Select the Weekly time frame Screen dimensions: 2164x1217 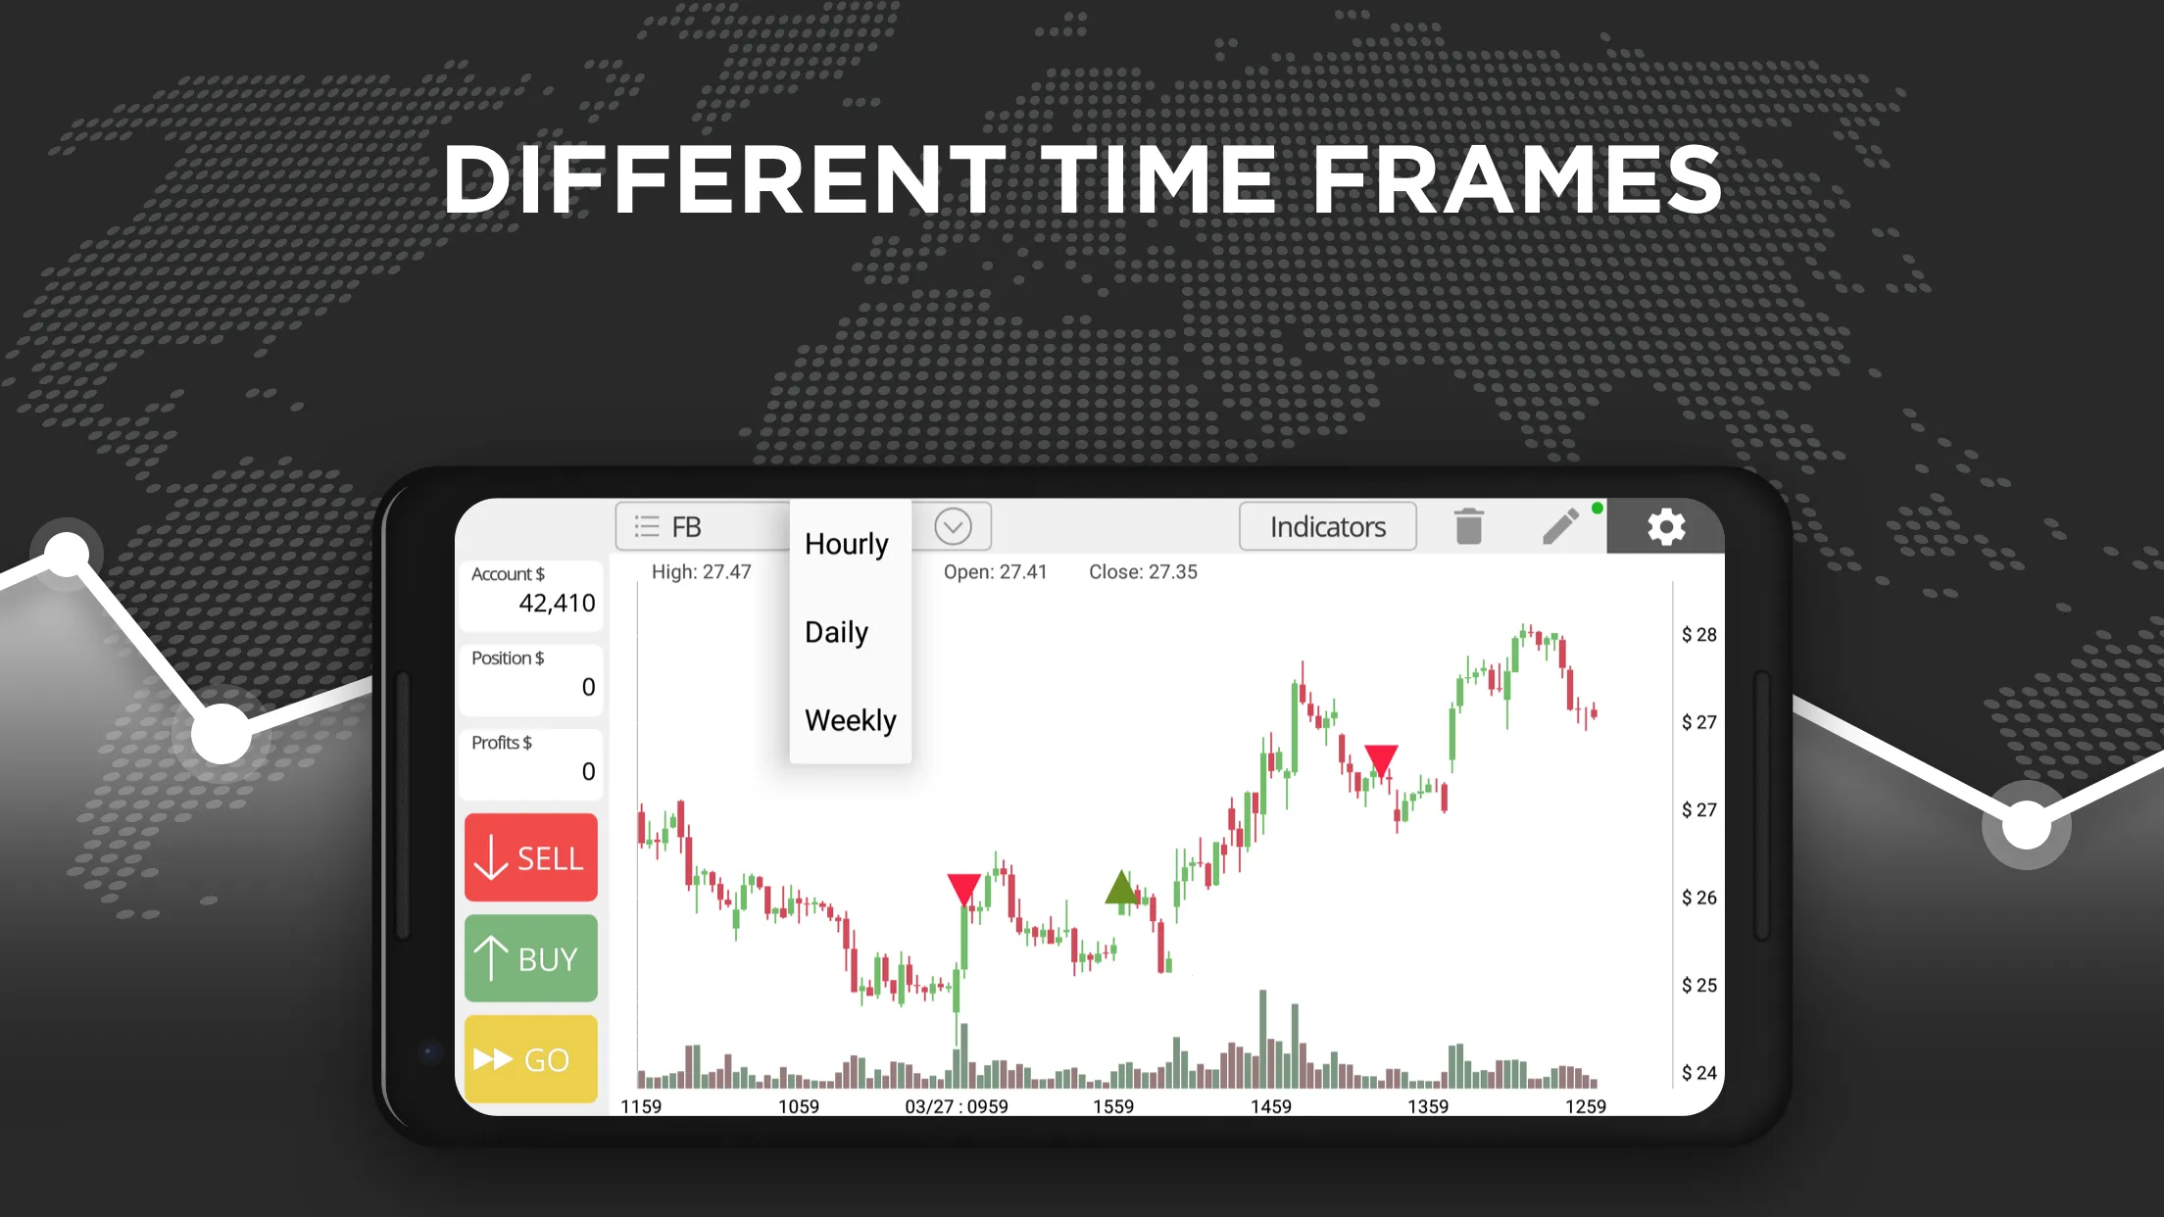point(850,719)
